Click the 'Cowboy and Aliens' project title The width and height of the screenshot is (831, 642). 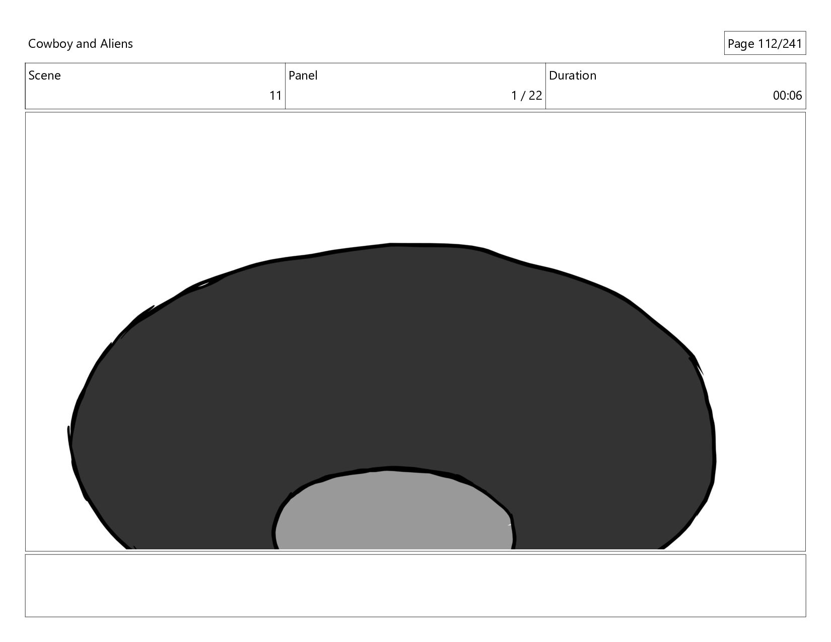[81, 44]
